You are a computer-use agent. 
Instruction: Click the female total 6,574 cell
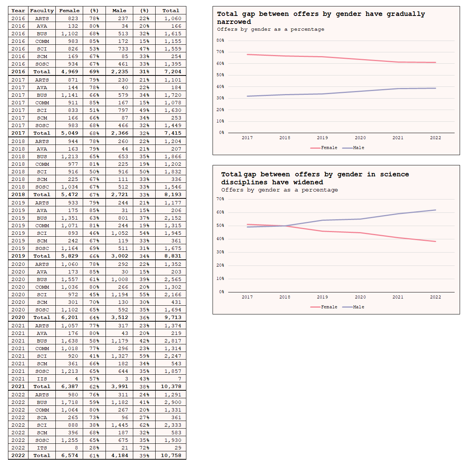(69, 456)
